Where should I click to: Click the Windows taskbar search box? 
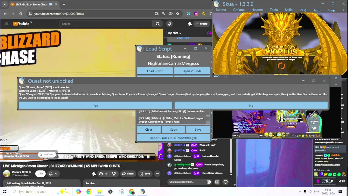pyautogui.click(x=41, y=192)
